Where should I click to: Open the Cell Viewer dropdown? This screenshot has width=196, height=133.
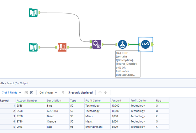(48, 93)
